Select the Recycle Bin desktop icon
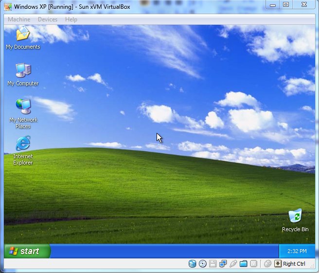 (x=295, y=220)
